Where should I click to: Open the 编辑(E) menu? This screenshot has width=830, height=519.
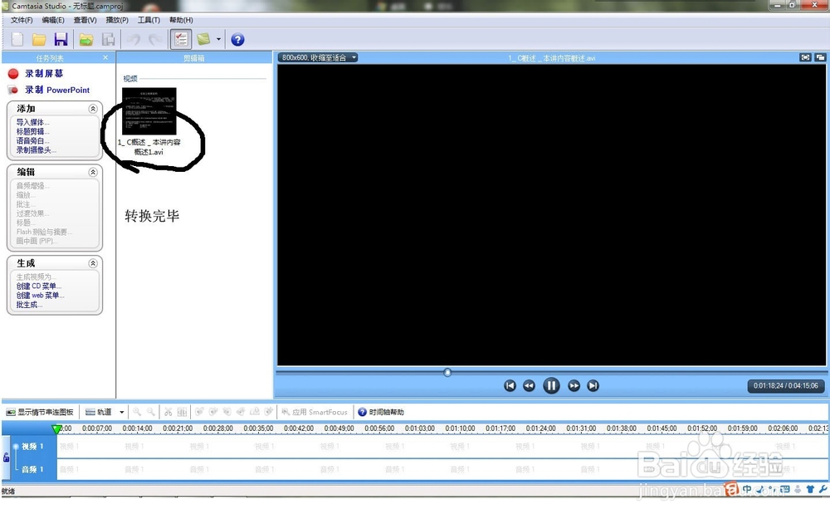[53, 20]
